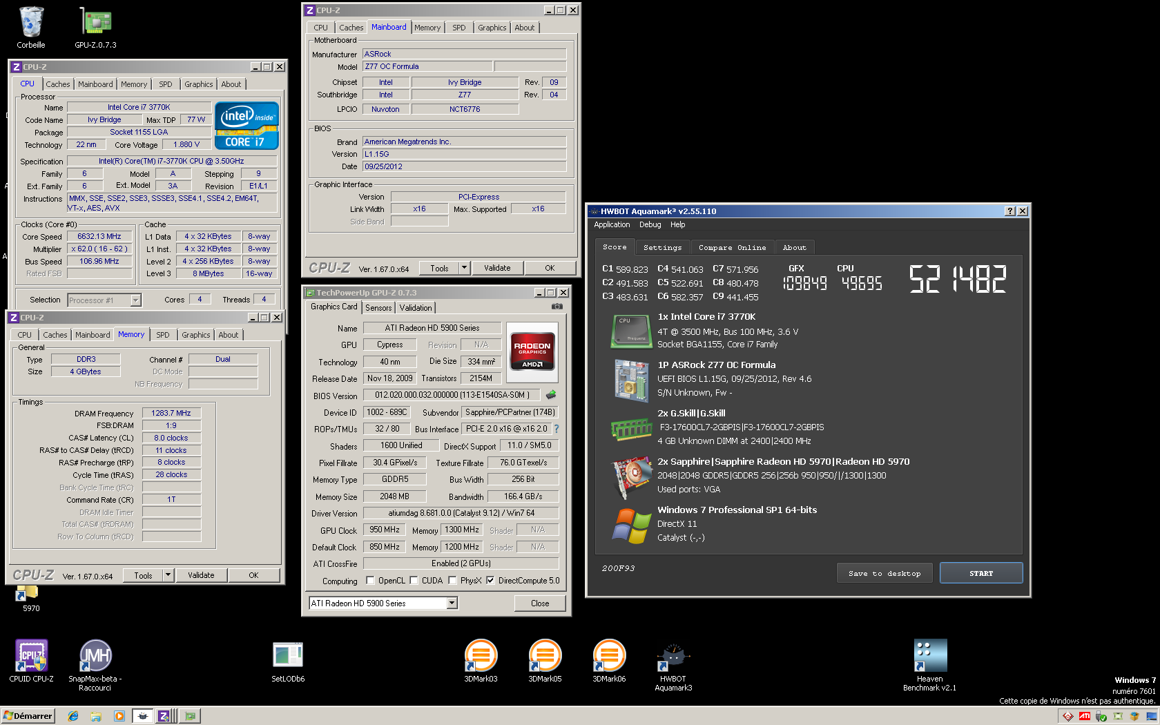Click the BIOS Version L1.15G value

click(464, 154)
